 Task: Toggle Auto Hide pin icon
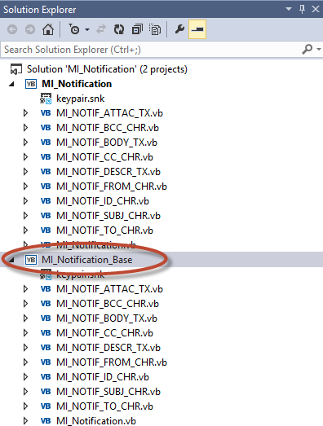pos(302,9)
